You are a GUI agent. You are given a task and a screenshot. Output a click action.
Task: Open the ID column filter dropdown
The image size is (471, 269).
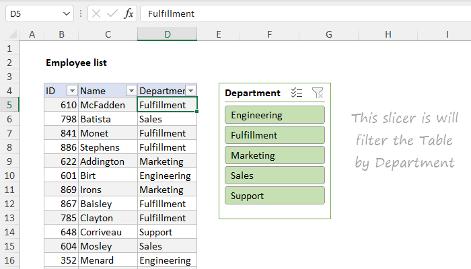[71, 91]
